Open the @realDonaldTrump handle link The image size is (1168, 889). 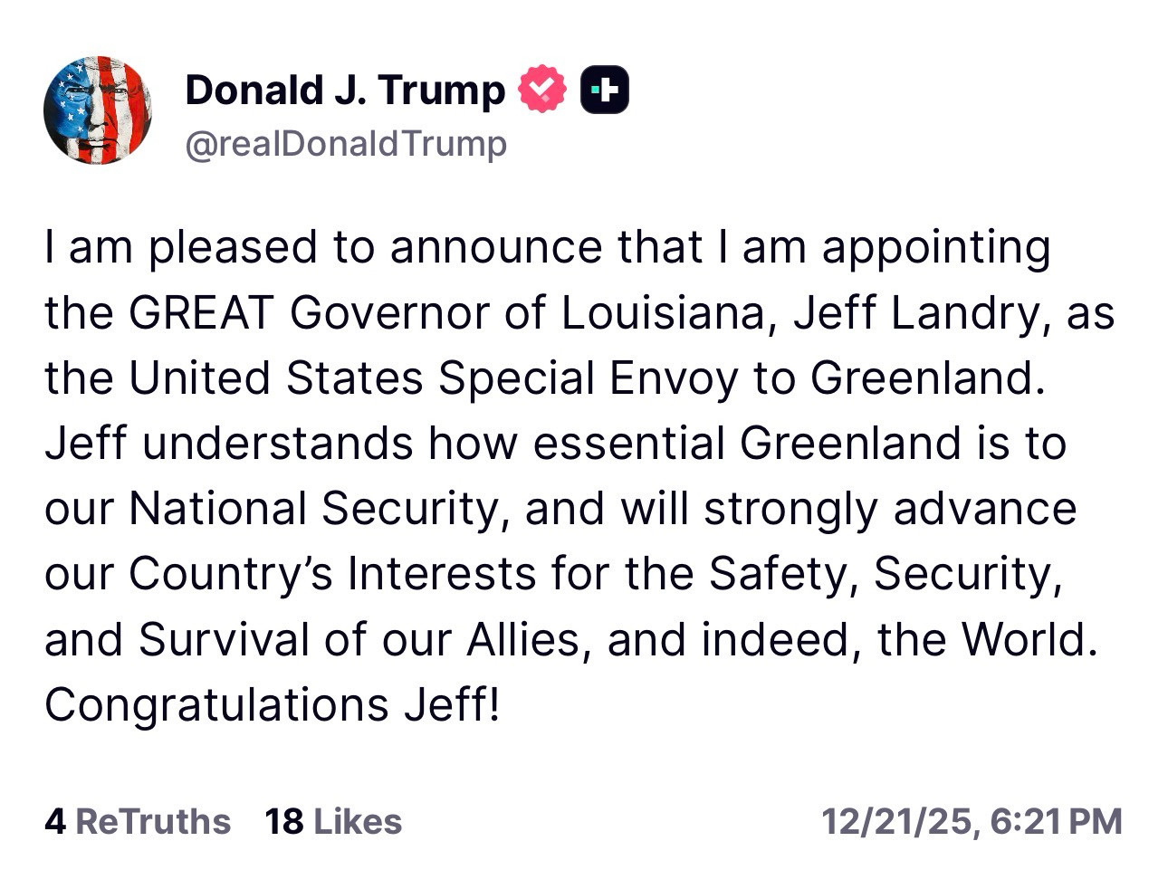[x=346, y=144]
